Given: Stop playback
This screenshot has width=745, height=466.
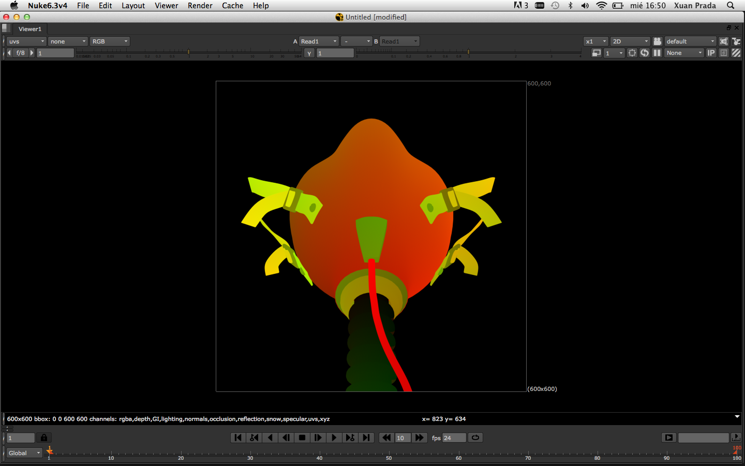Looking at the screenshot, I should [x=302, y=438].
